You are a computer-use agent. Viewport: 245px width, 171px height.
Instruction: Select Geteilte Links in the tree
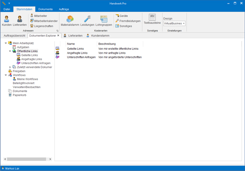(29, 55)
